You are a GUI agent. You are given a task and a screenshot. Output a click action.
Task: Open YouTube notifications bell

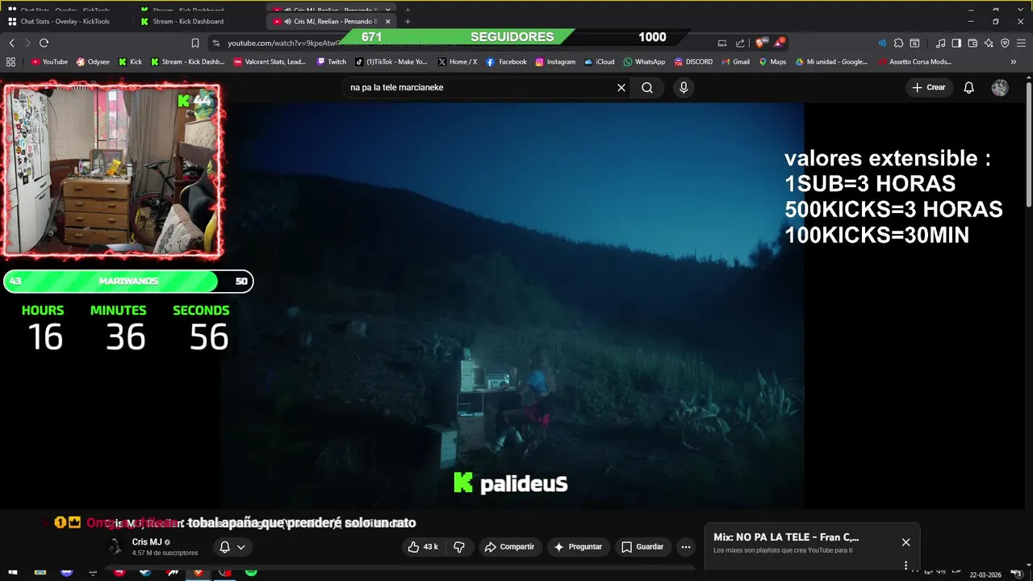[x=969, y=87]
